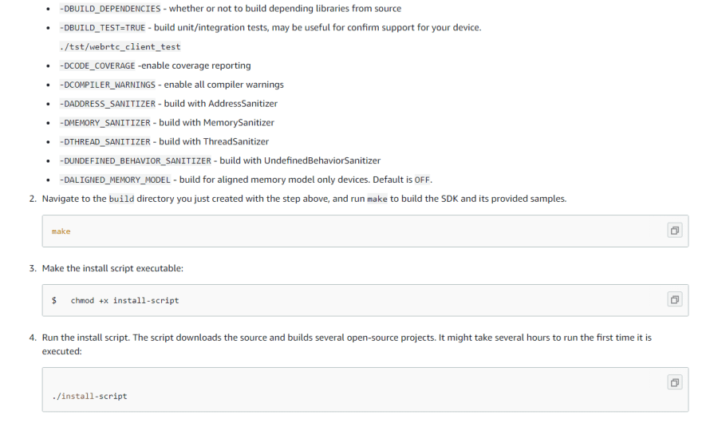Copy the chmod +x install-script command
Screen dimensions: 702x423
click(675, 300)
